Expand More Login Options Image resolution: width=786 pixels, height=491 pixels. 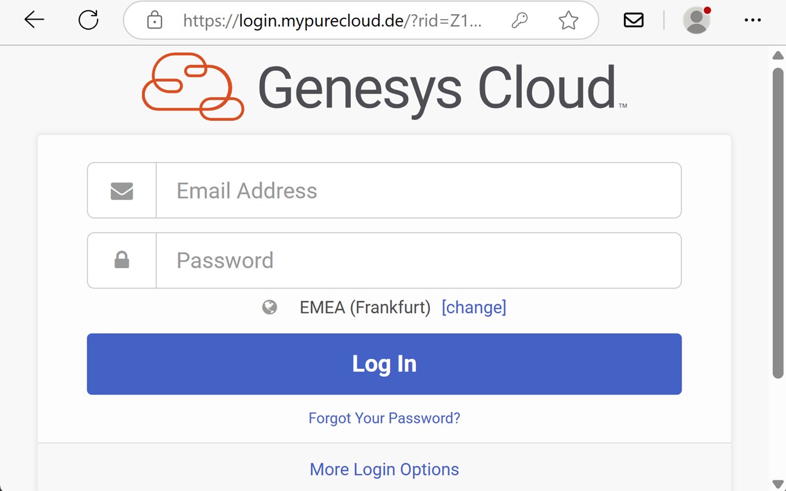coord(384,470)
